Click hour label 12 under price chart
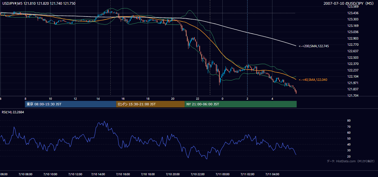378x177 pixels. tap(75, 99)
